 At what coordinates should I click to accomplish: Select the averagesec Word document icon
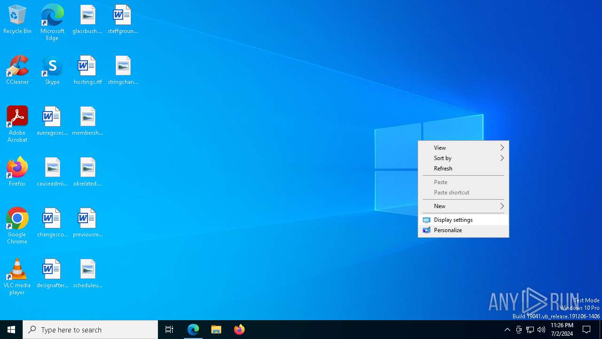tap(52, 121)
